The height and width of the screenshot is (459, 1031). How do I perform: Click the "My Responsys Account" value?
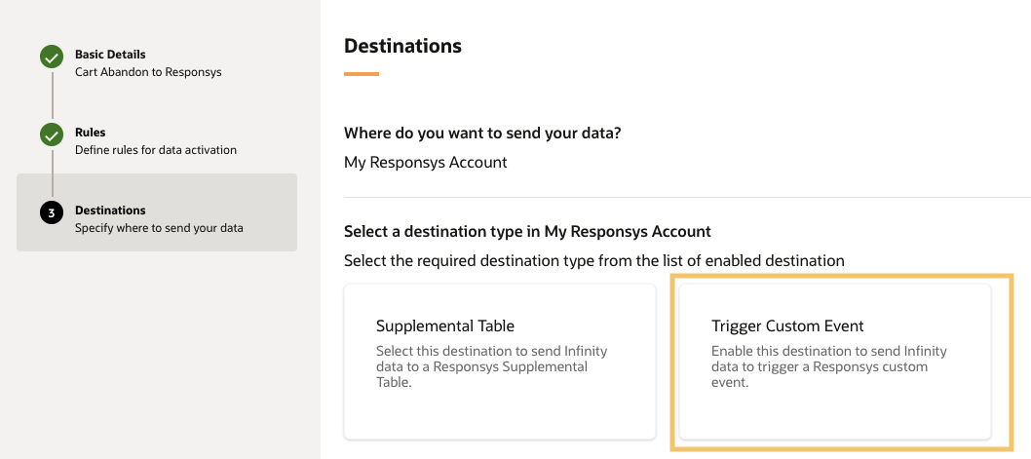pos(426,163)
